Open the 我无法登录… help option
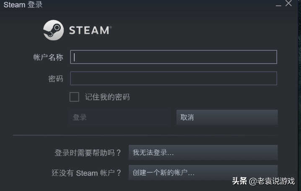Image resolution: width=301 pixels, height=191 pixels. pyautogui.click(x=203, y=152)
